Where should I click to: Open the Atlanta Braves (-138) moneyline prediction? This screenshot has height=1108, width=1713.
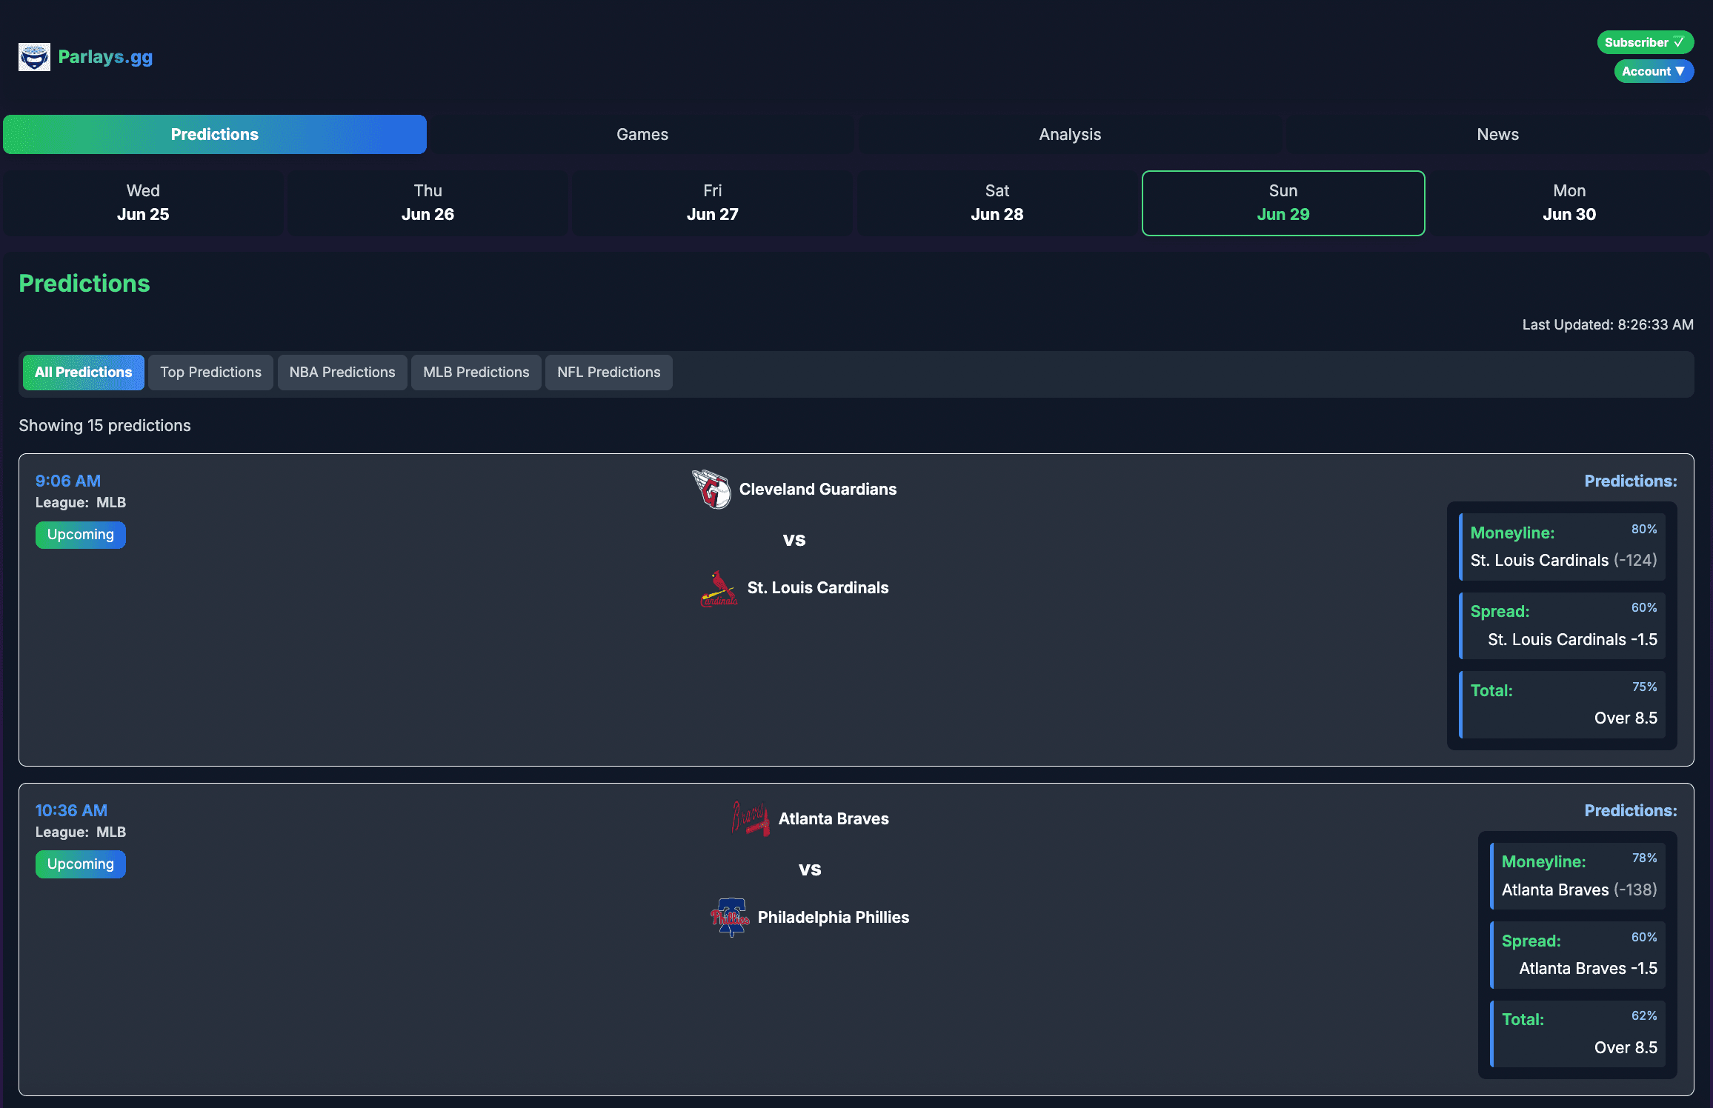coord(1578,876)
